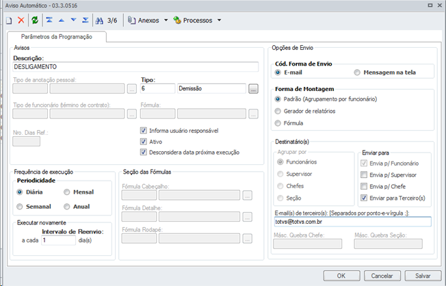Select Diária periodicity radio
This screenshot has width=446, height=286.
[x=19, y=192]
